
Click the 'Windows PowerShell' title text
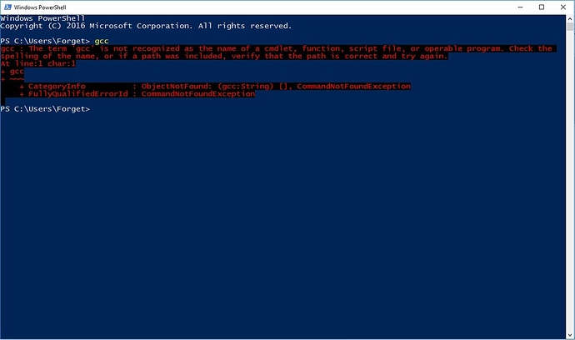[x=40, y=7]
